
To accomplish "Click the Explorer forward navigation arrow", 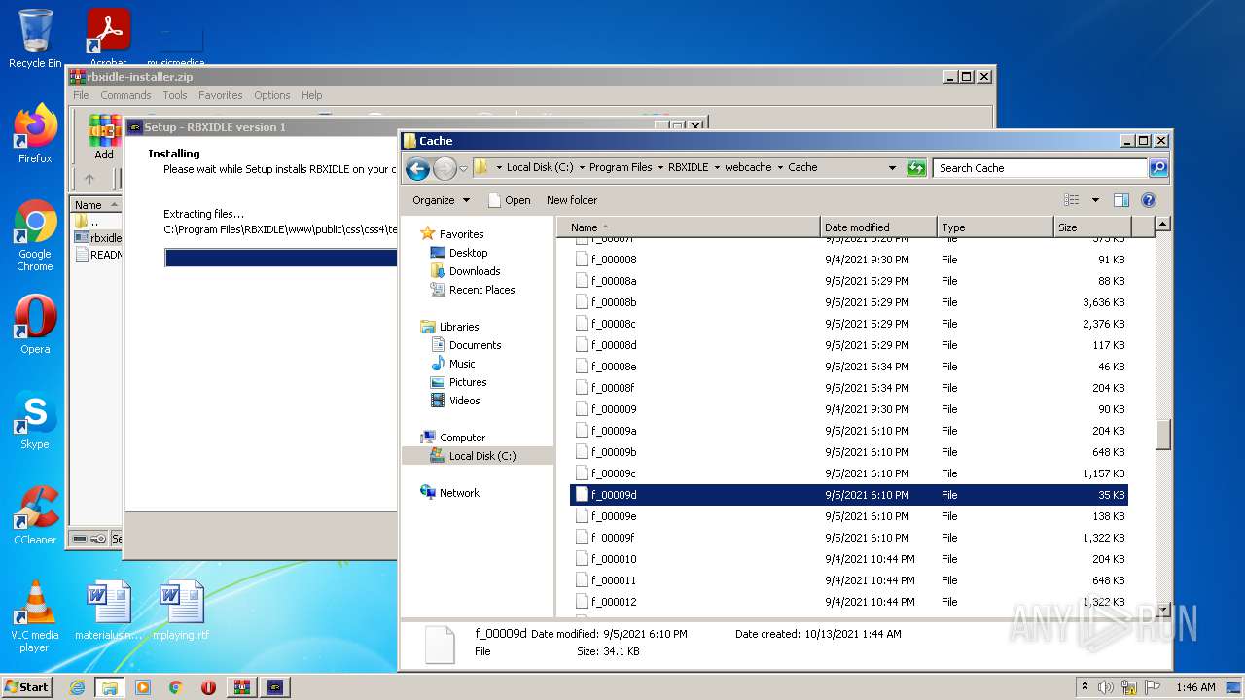I will pos(445,168).
